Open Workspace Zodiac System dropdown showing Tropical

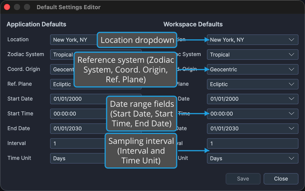coord(252,55)
